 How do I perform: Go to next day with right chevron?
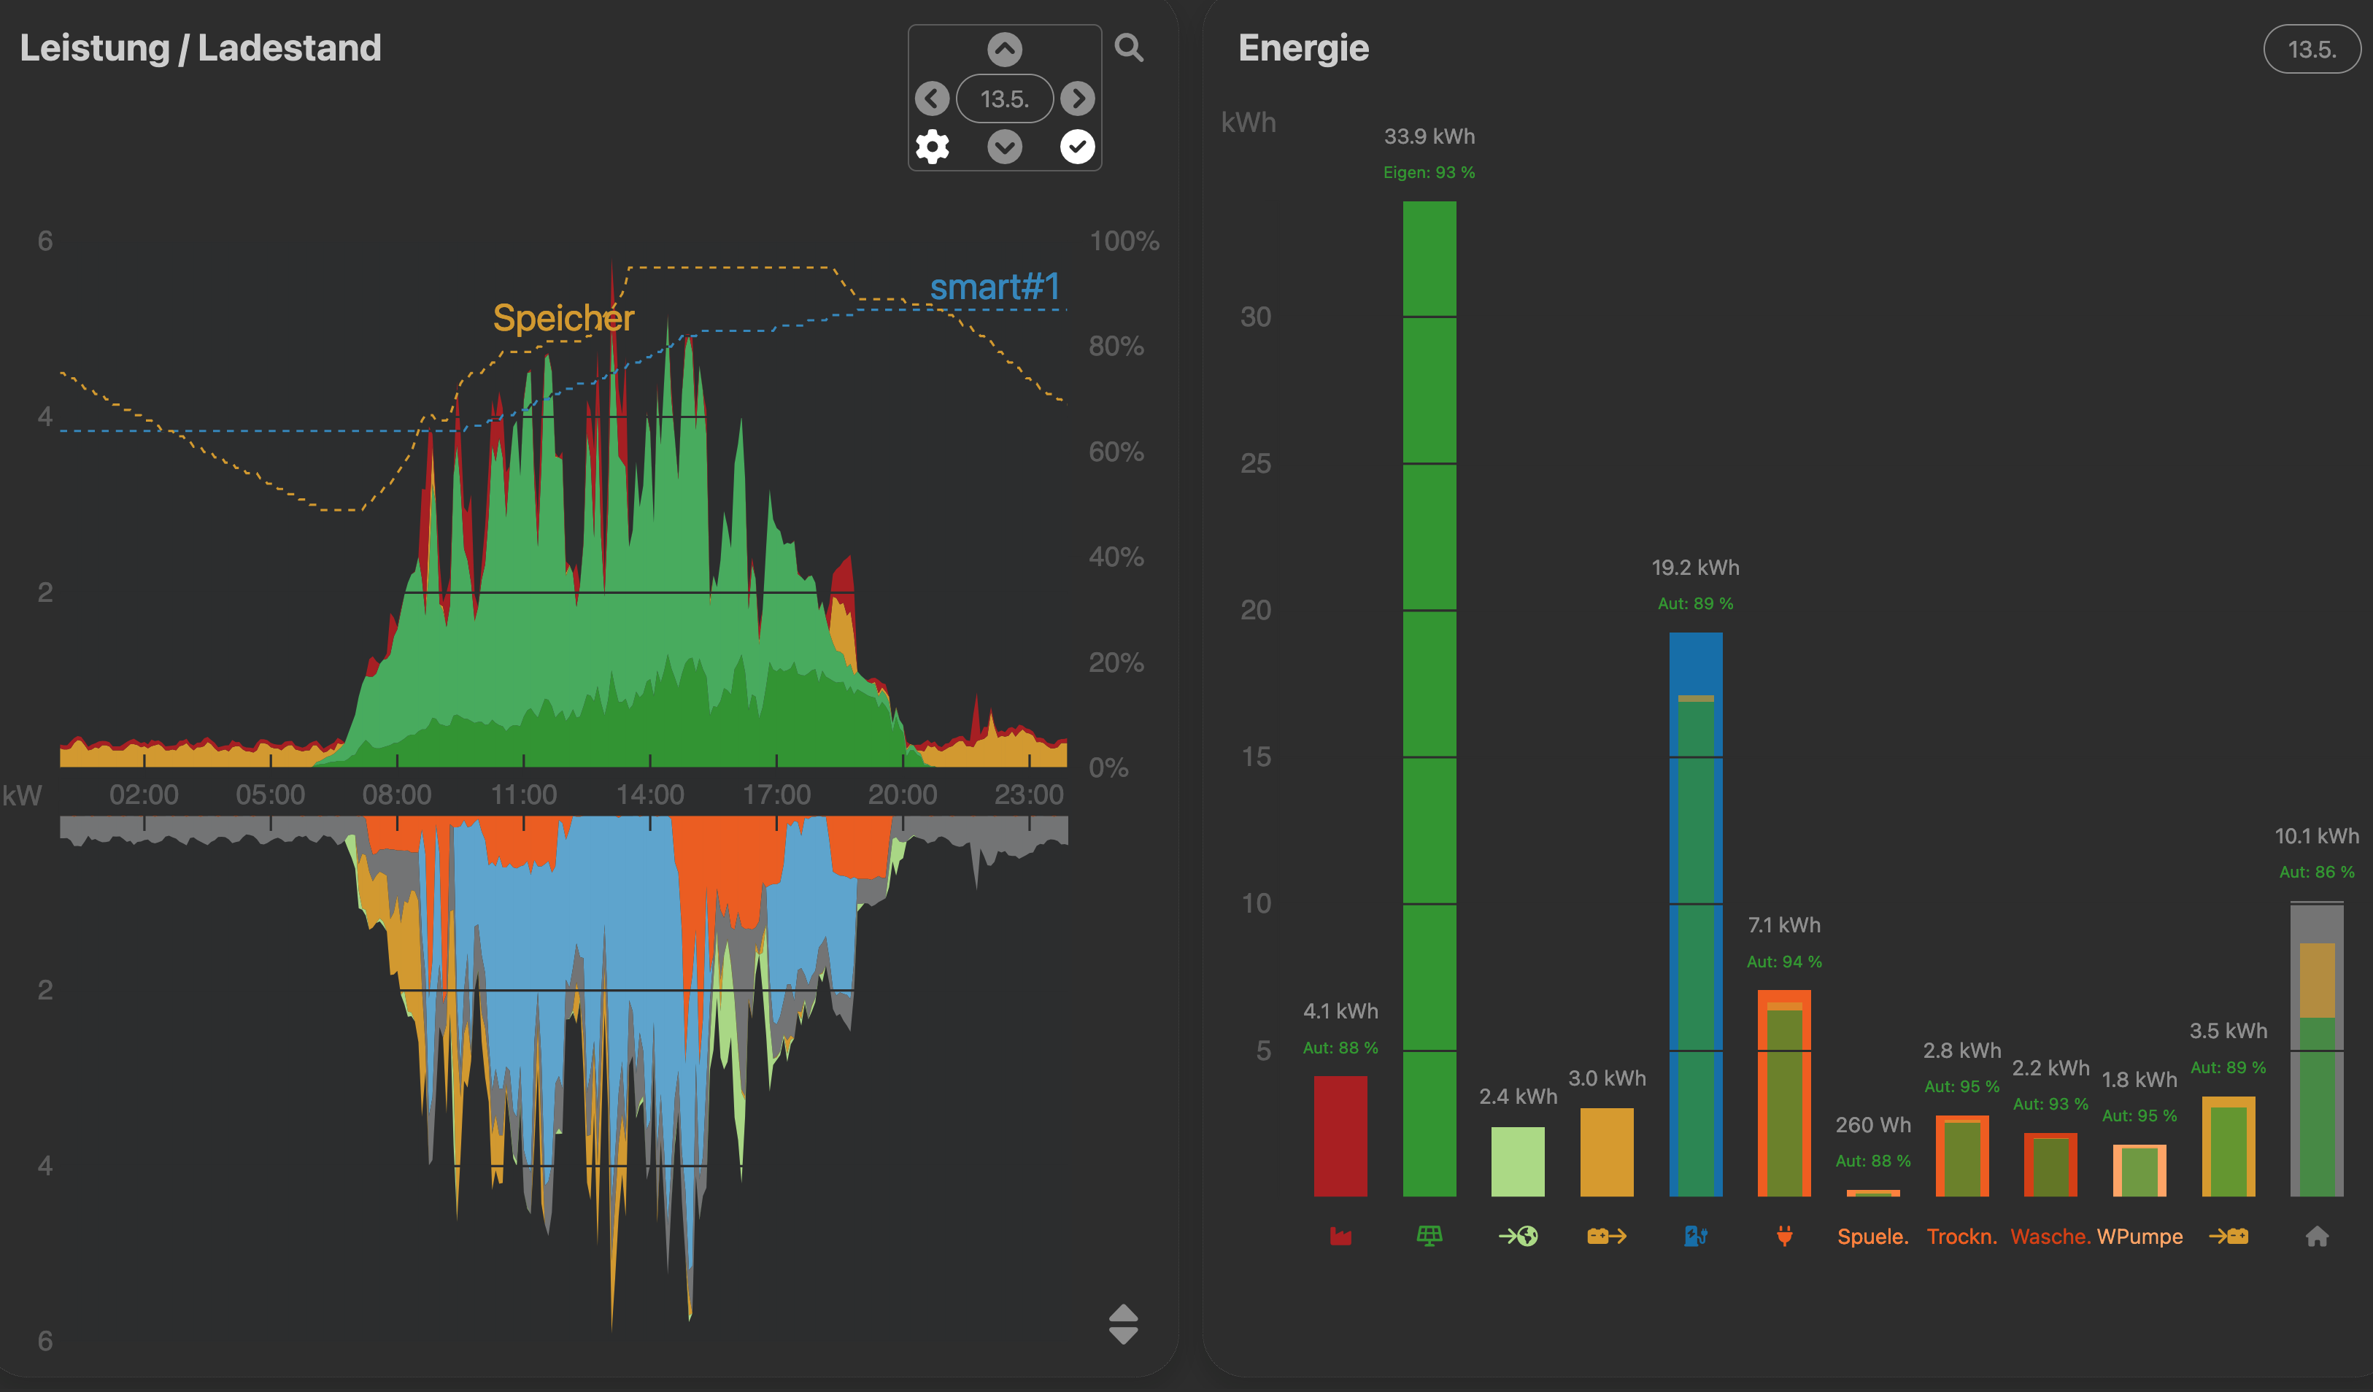(1077, 98)
